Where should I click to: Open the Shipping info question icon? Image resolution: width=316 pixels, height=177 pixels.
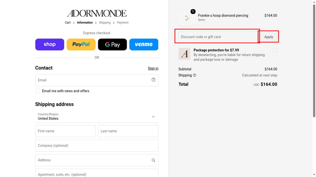[x=195, y=75]
